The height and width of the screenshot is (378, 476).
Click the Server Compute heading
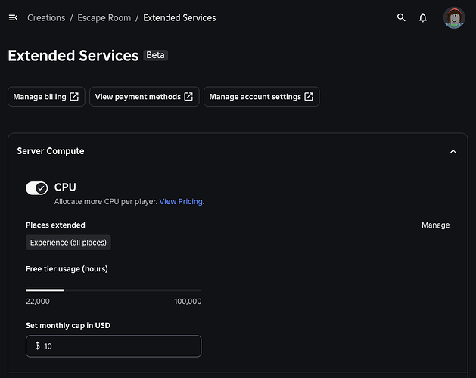pyautogui.click(x=51, y=151)
